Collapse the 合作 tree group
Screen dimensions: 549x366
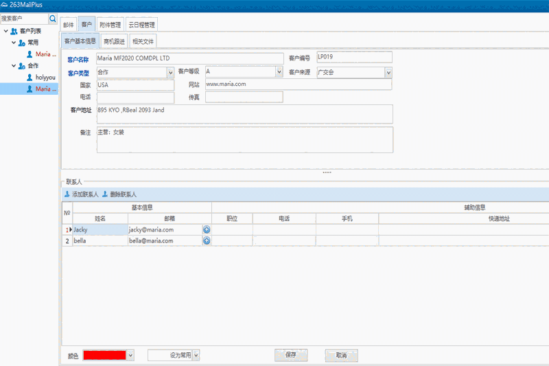click(x=14, y=66)
